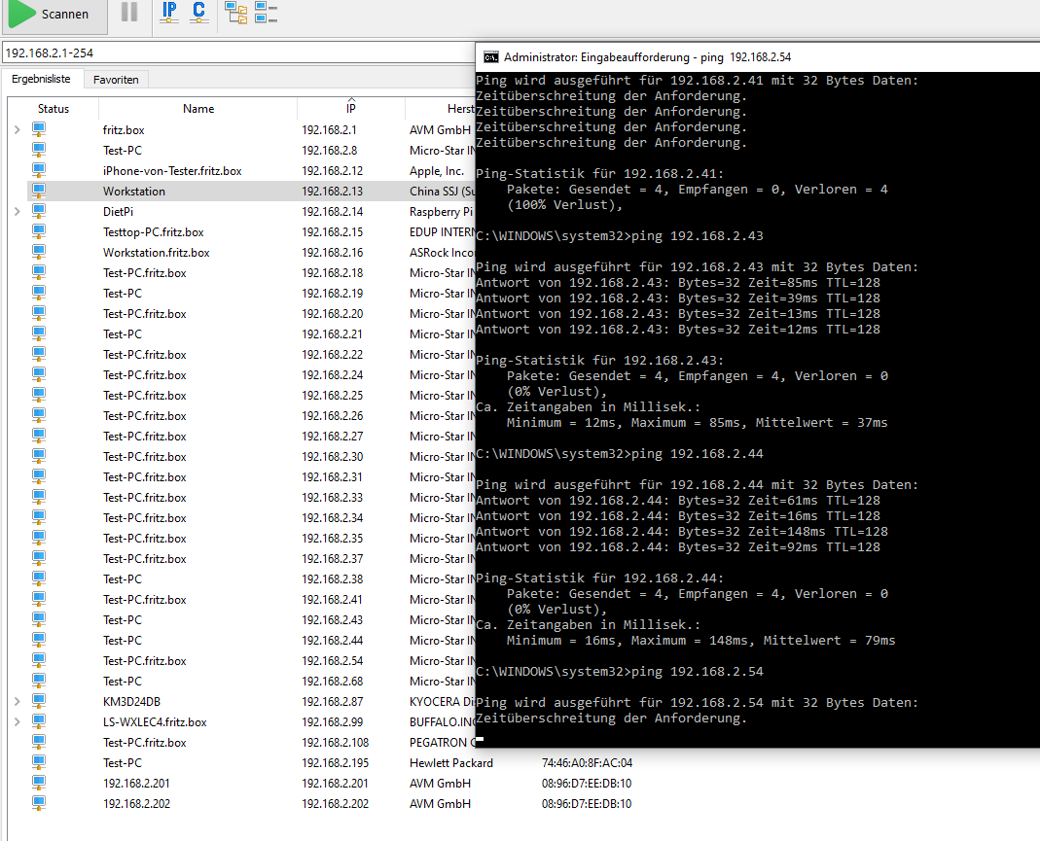Click AVM GmbH manufacturer for 192.168.2.201
The image size is (1040, 841).
point(440,784)
